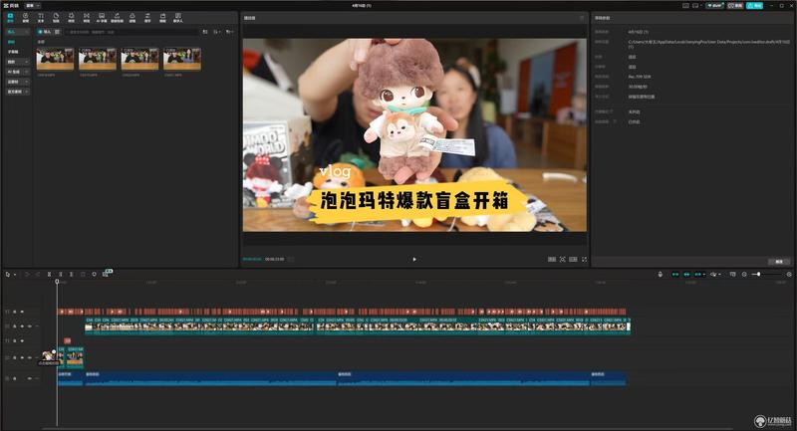This screenshot has height=431, width=797.
Task: Select 子草稿 sub-draft in the sidebar
Action: (13, 52)
